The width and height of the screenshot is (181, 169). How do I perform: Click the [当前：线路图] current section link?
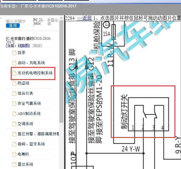click(x=18, y=46)
